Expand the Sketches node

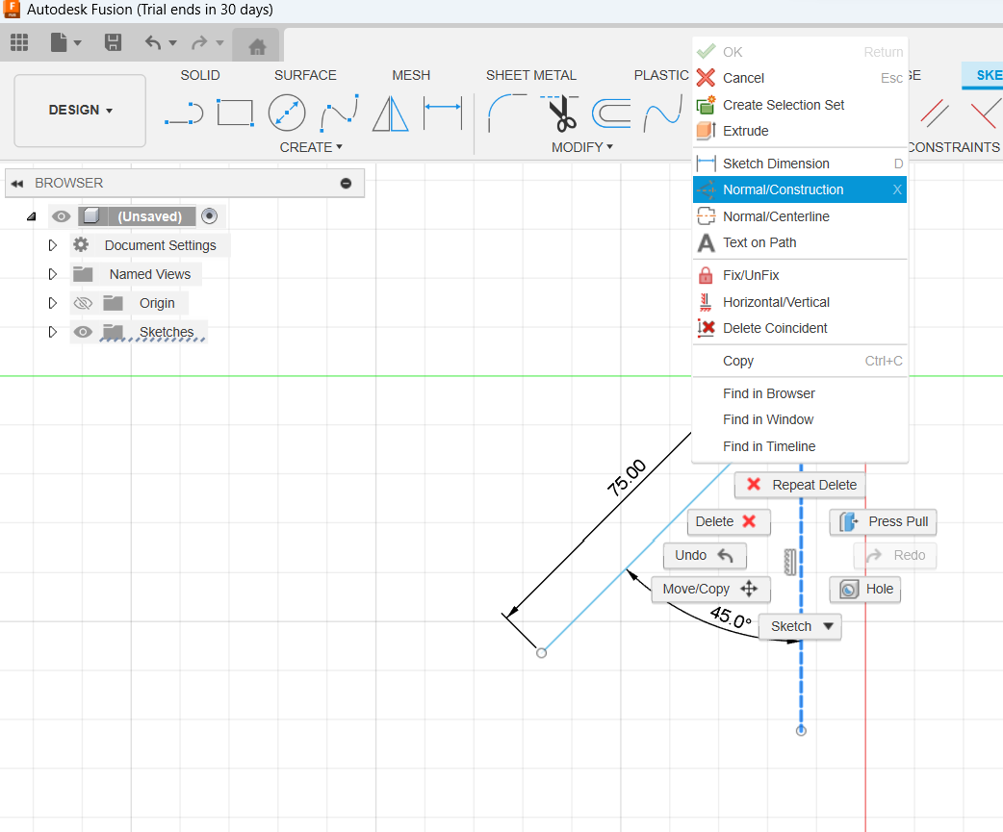click(x=52, y=332)
